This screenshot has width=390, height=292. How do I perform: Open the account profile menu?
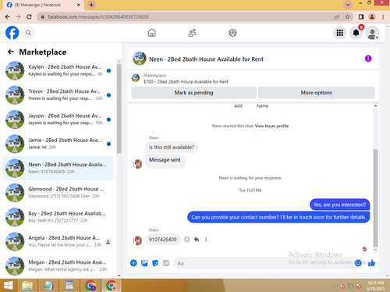(x=372, y=33)
